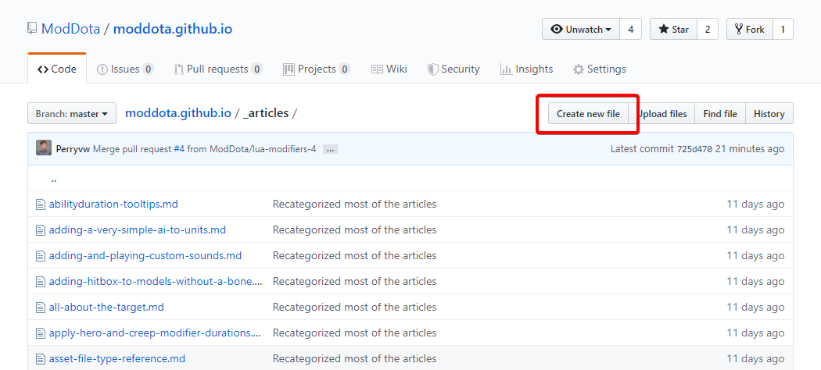Fork the repository
Viewport: 821px width, 370px height.
[x=750, y=29]
